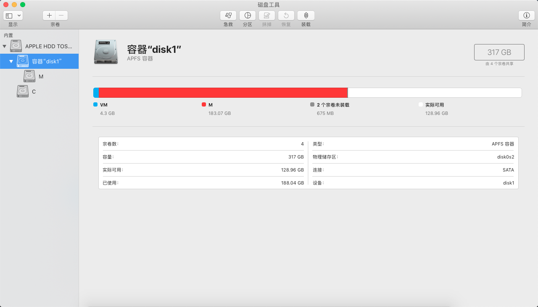Click the VM legend label
The image size is (538, 307).
tap(104, 105)
